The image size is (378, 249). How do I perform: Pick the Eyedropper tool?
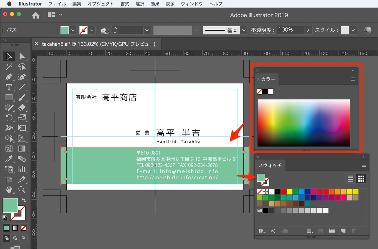click(x=9, y=159)
